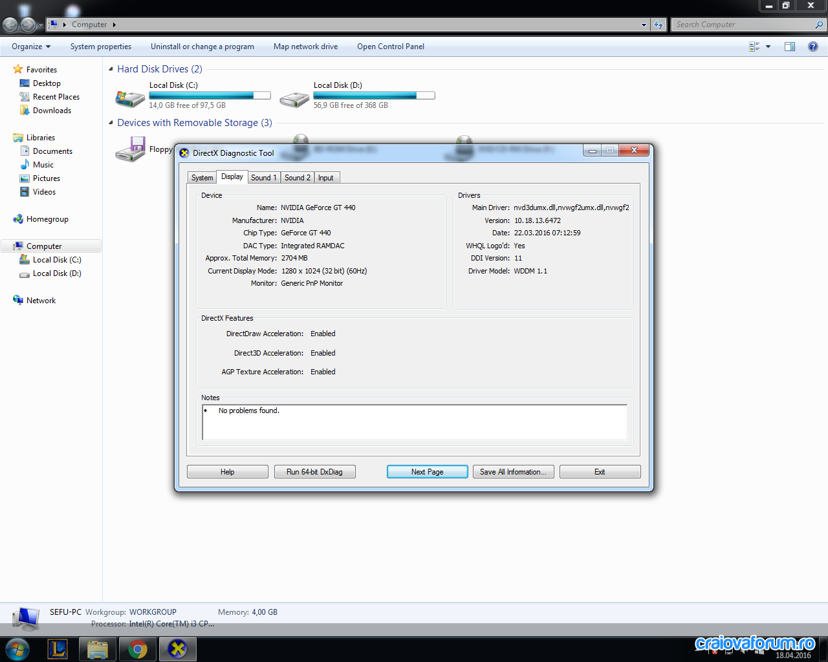Click the computer icon in details pane
Viewport: 828px width, 662px height.
26,619
